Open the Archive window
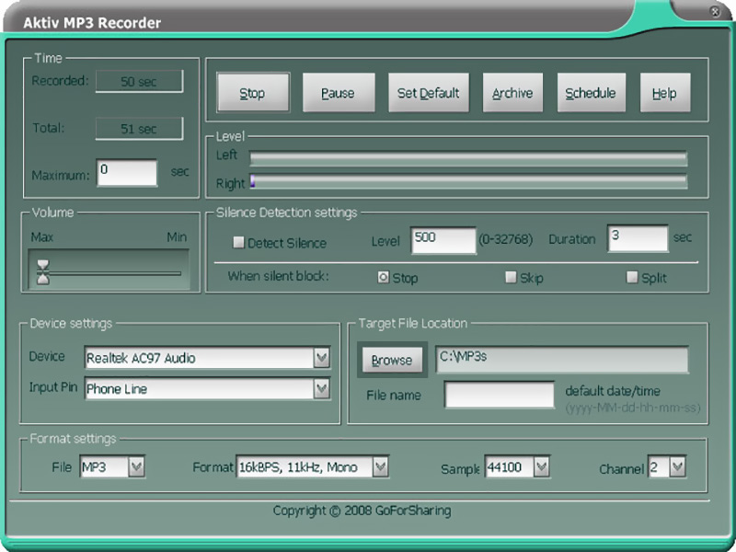Viewport: 736px width, 552px height. click(512, 92)
